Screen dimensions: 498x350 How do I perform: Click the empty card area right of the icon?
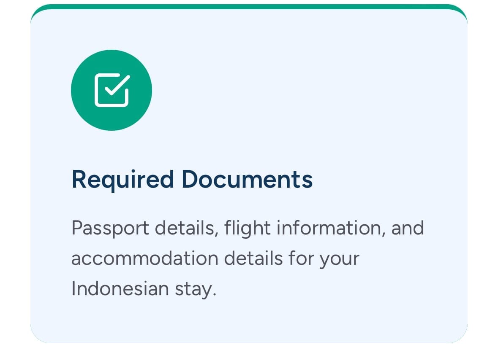[308, 91]
